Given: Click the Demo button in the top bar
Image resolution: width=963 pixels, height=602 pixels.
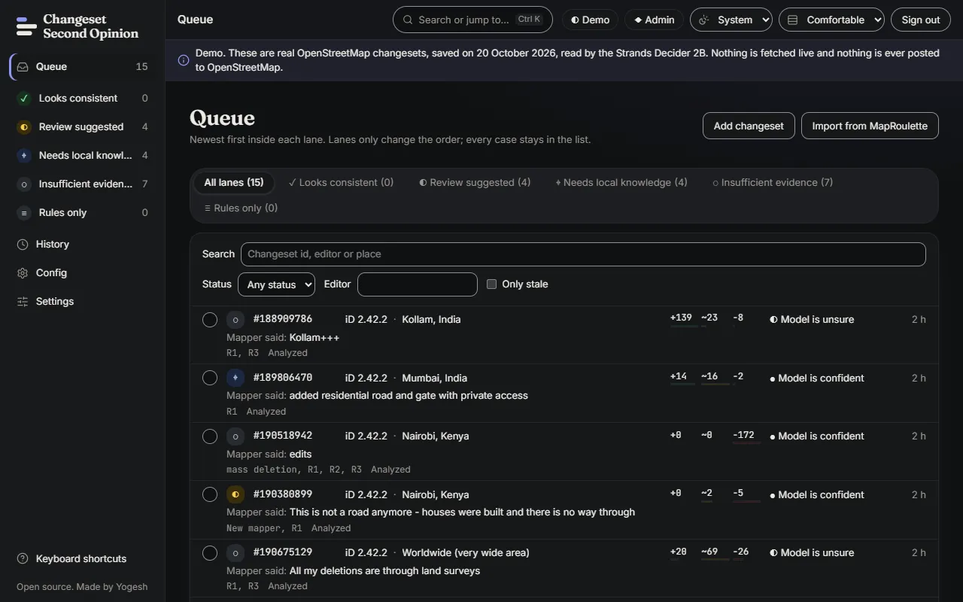Looking at the screenshot, I should click(590, 20).
